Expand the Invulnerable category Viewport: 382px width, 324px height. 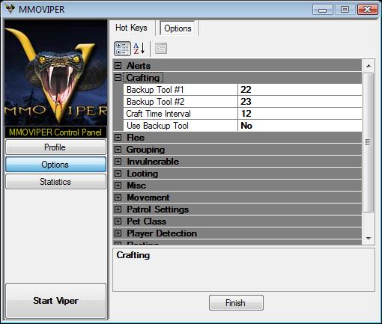click(118, 162)
